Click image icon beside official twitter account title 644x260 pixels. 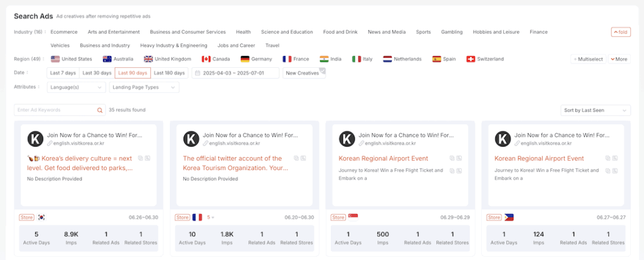point(303,158)
